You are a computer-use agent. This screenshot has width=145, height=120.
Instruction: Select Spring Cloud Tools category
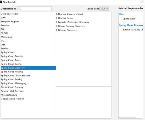point(28,60)
